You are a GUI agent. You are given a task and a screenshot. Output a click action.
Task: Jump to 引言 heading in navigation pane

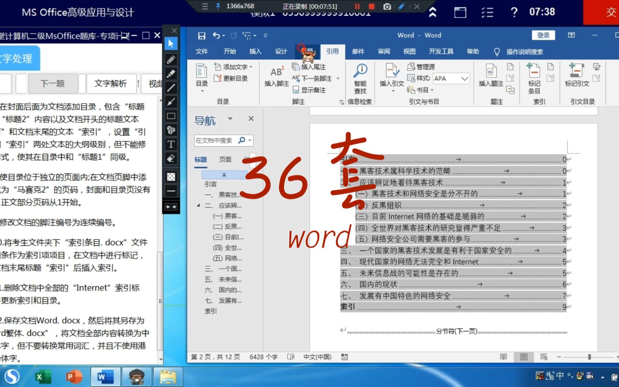pyautogui.click(x=211, y=184)
